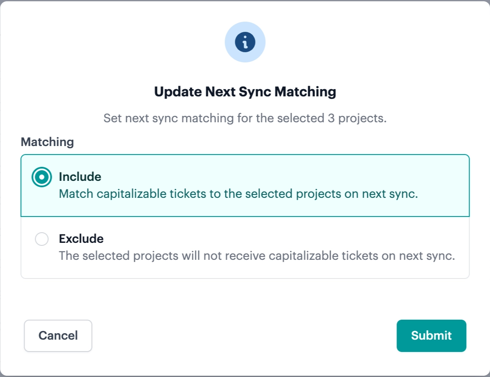
Task: Click the "Exclude" option label text
Action: tap(81, 239)
